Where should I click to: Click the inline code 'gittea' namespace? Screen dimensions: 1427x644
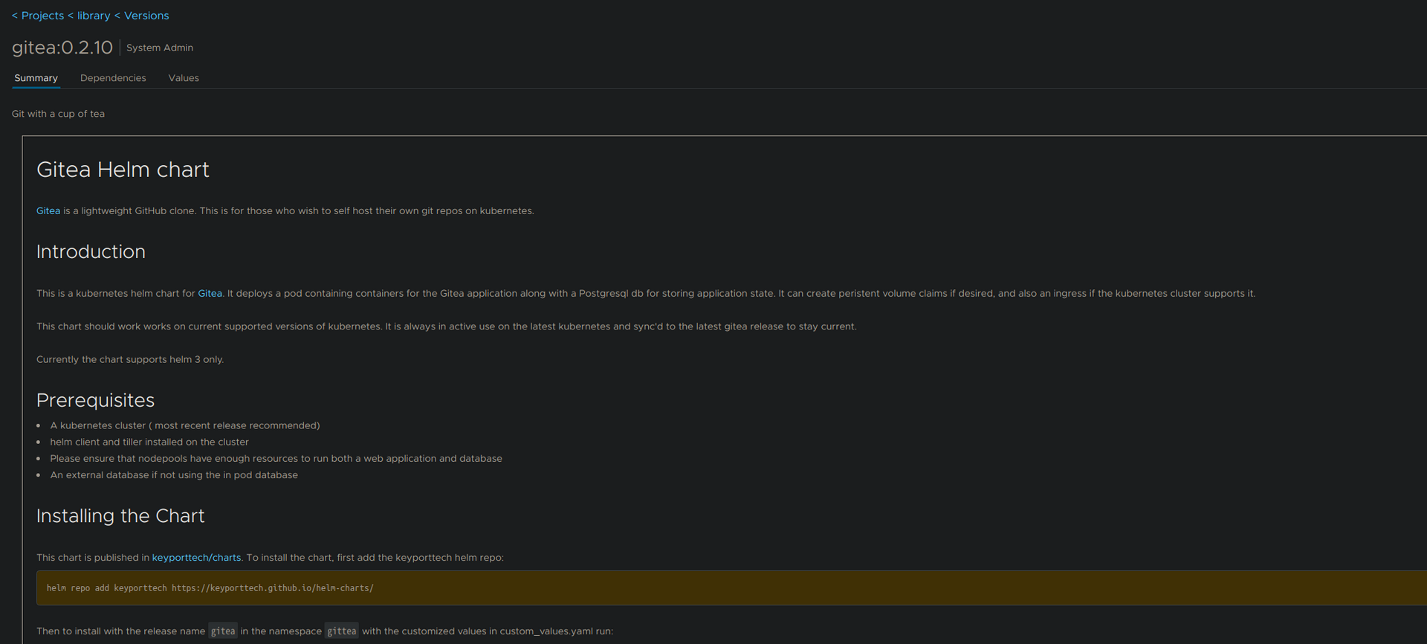(x=342, y=631)
